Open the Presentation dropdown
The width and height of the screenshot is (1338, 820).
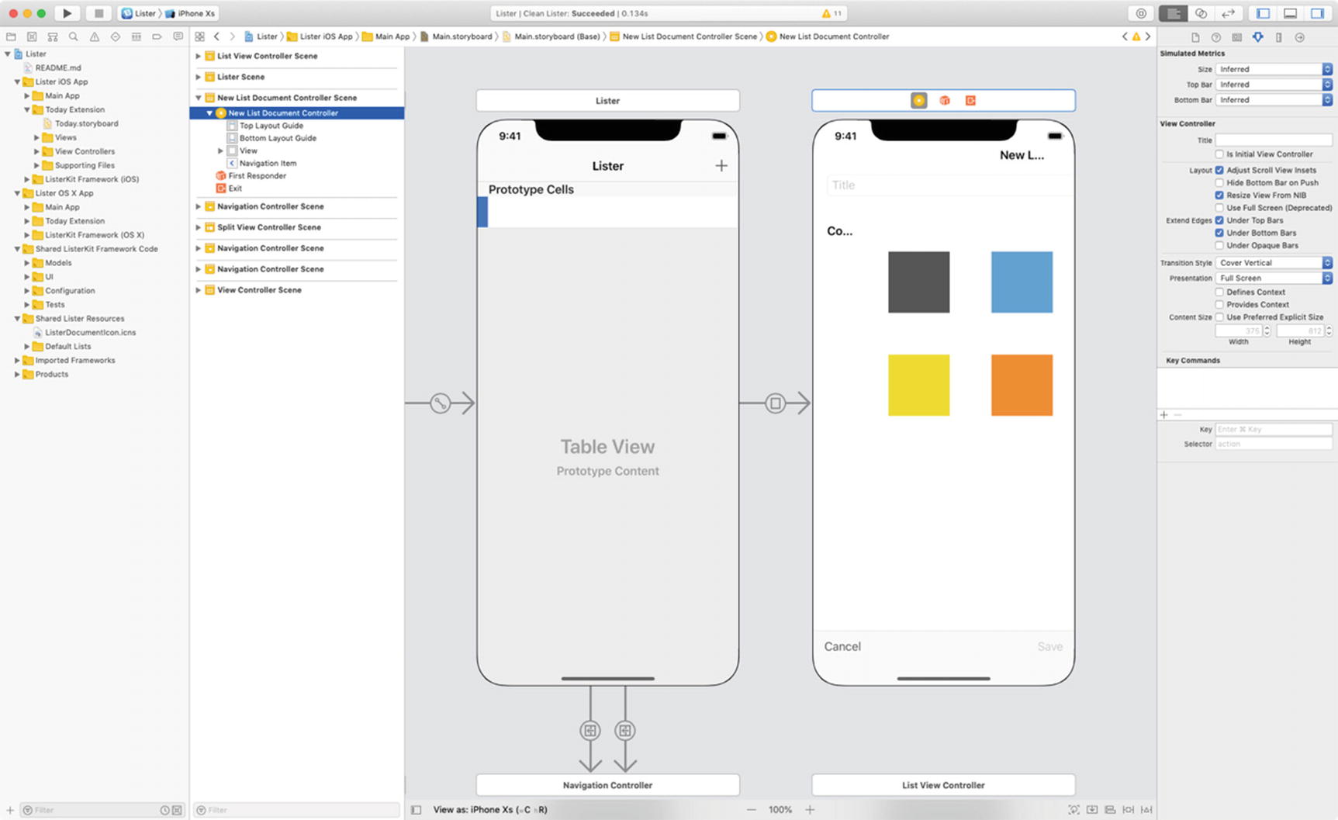[x=1274, y=278]
